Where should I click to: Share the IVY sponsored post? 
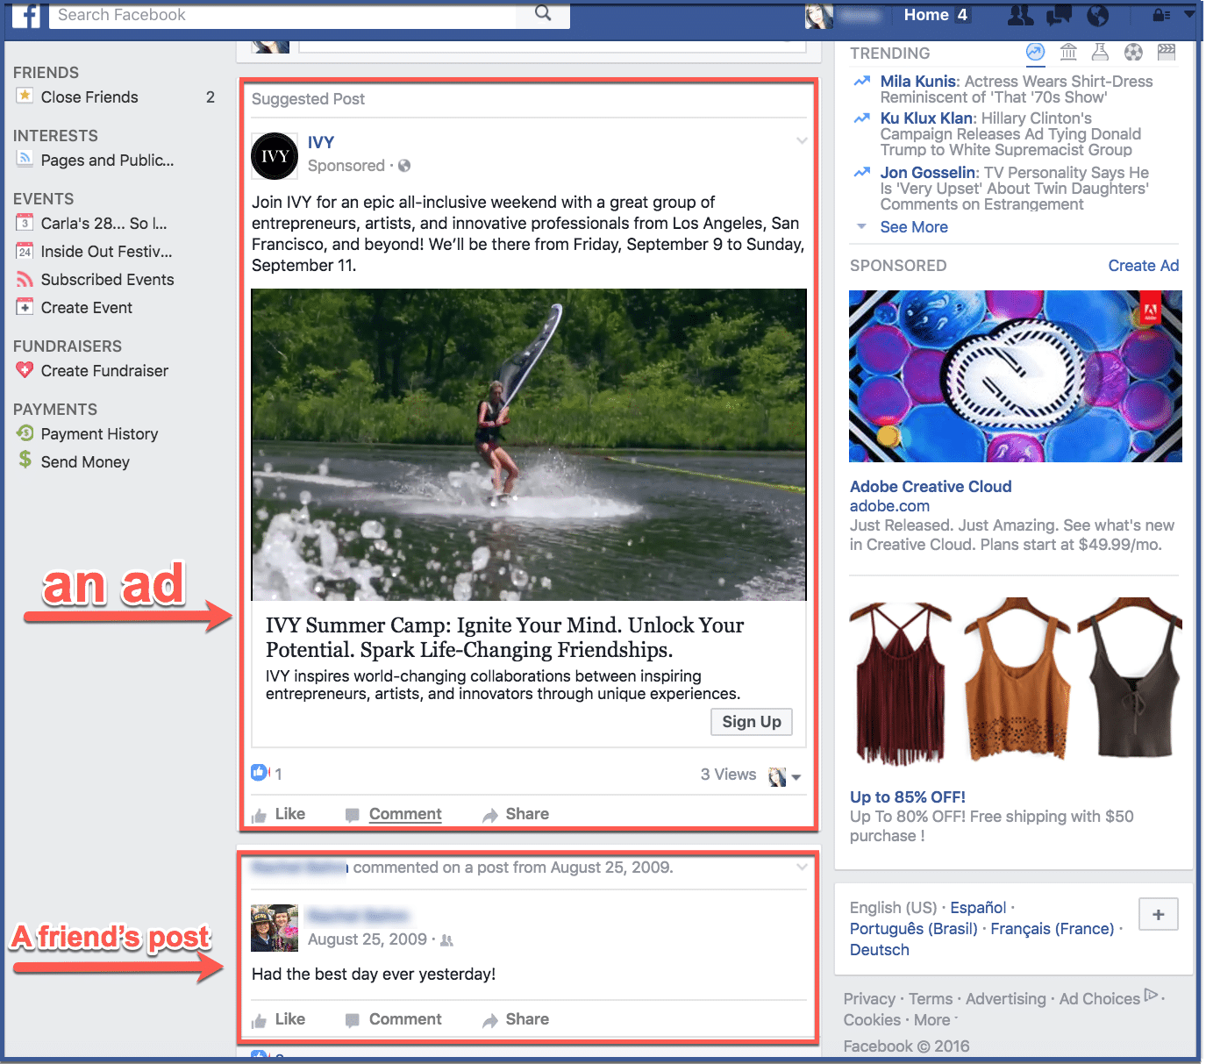(x=516, y=814)
